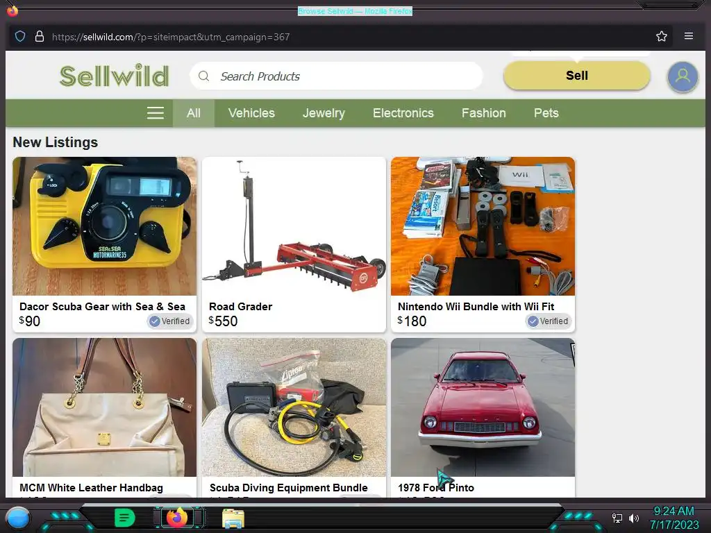Viewport: 711px width, 533px height.
Task: Click the $550 price
Action: (223, 321)
